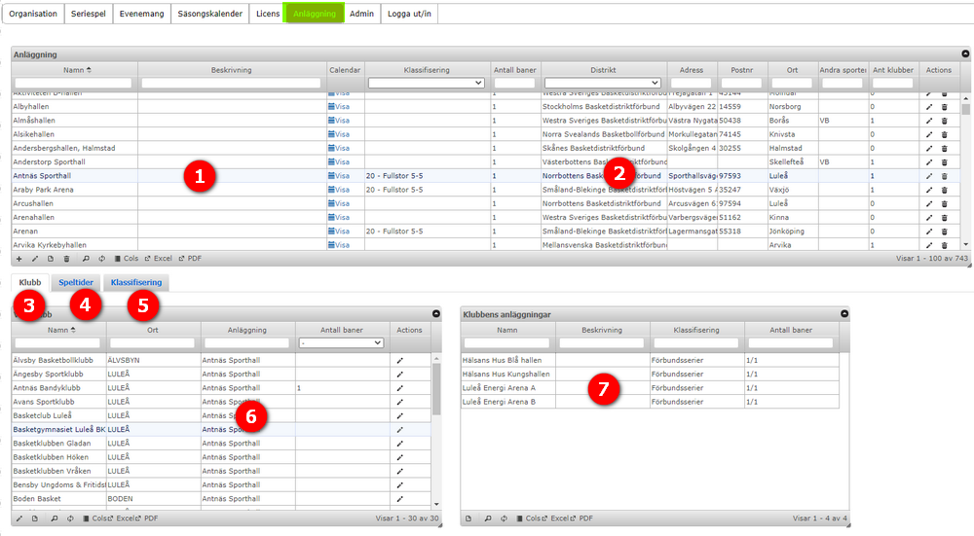Switch to the Klassifisering sub-tab
Image resolution: width=974 pixels, height=536 pixels.
coord(136,282)
